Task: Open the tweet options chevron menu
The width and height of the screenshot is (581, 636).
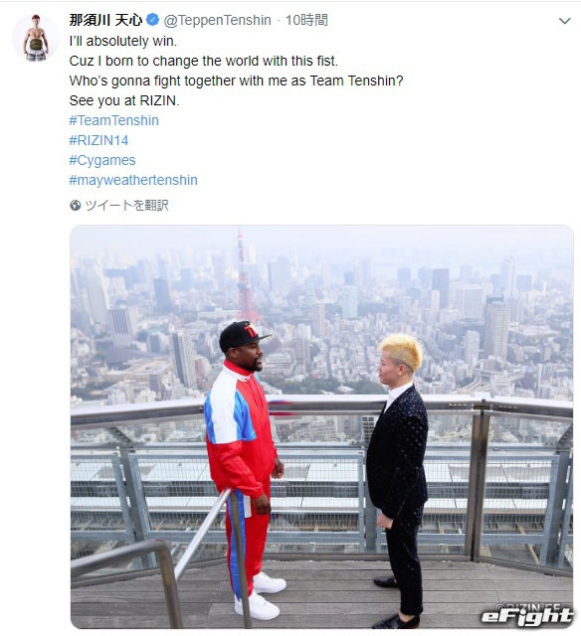Action: (564, 21)
